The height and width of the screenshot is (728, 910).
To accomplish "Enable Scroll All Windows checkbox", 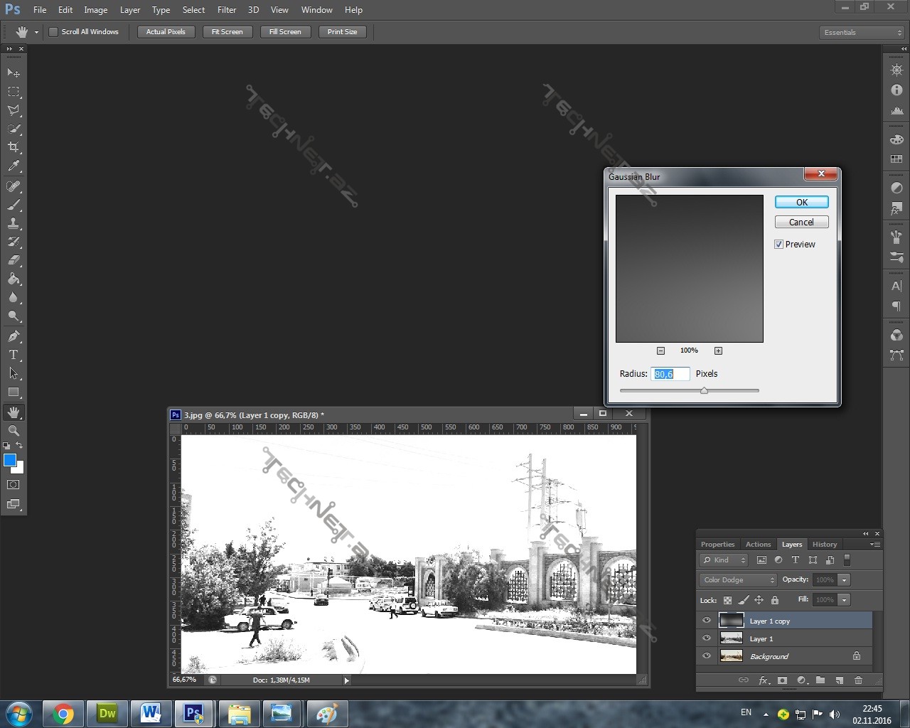I will point(53,32).
